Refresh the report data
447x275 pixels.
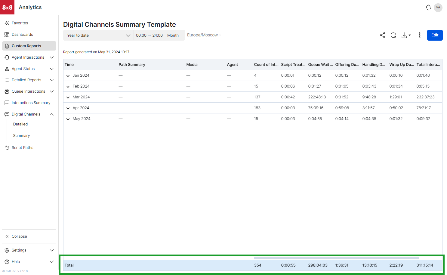tap(393, 35)
